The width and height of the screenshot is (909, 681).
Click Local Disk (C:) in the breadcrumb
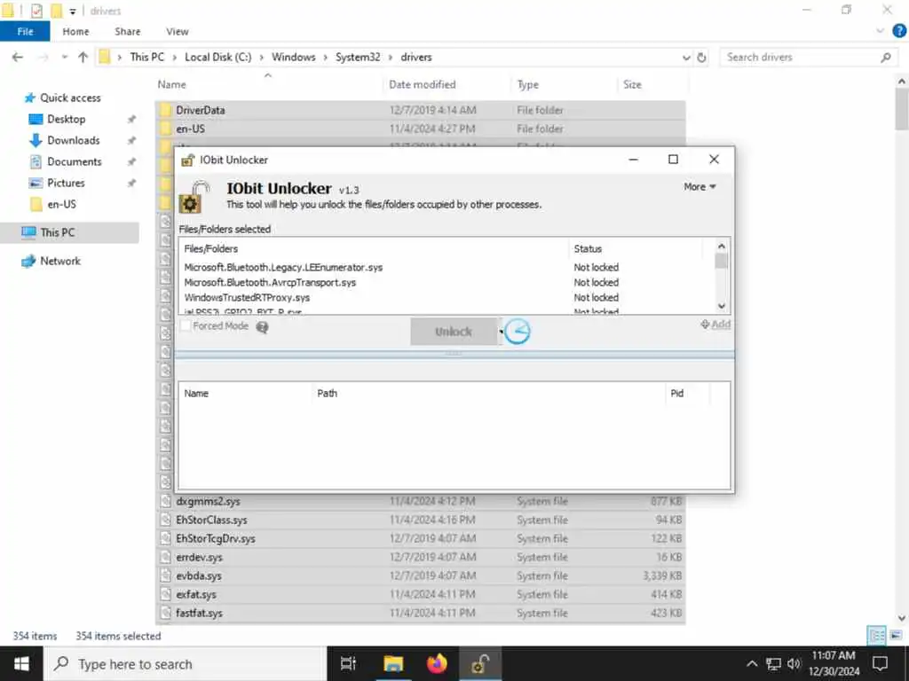[x=218, y=57]
